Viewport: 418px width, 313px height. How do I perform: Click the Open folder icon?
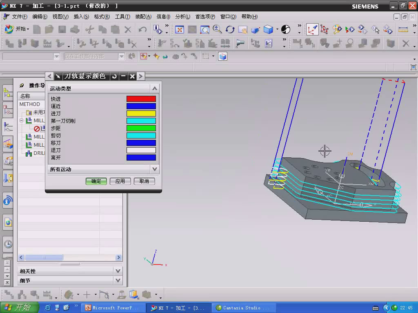click(x=49, y=29)
